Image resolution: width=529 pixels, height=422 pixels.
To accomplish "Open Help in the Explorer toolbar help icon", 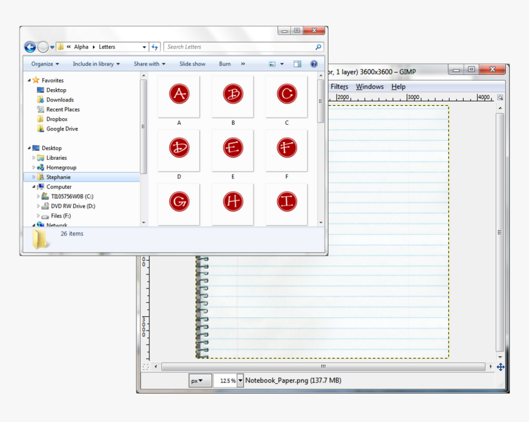I will tap(314, 63).
